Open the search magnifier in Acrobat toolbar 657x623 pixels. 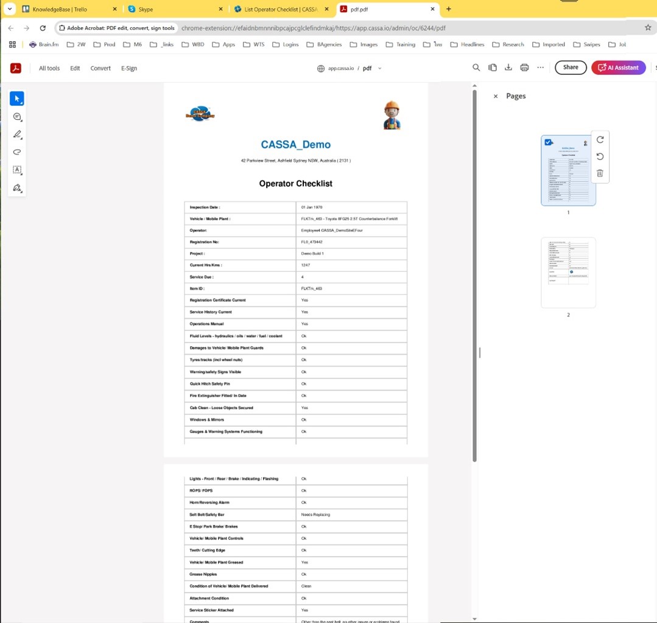476,68
